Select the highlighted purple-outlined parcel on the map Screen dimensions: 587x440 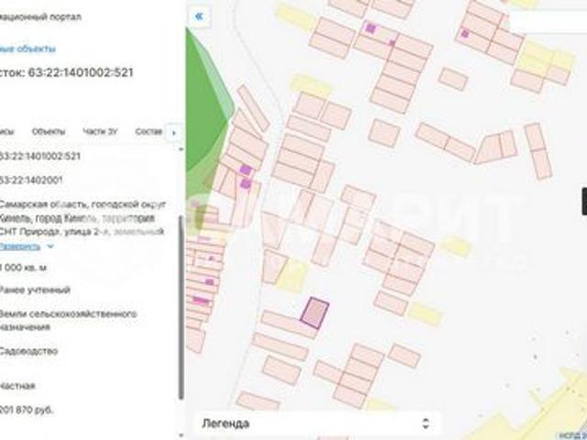tap(315, 313)
